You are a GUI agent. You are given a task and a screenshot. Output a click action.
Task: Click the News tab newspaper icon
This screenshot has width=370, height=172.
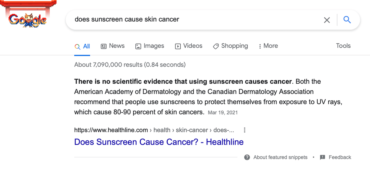104,46
